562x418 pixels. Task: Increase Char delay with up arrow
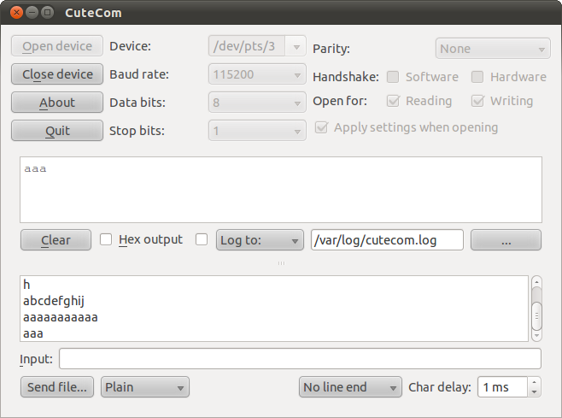tap(535, 382)
